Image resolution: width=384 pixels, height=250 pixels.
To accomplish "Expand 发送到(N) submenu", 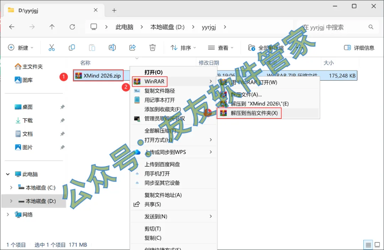I will (173, 217).
